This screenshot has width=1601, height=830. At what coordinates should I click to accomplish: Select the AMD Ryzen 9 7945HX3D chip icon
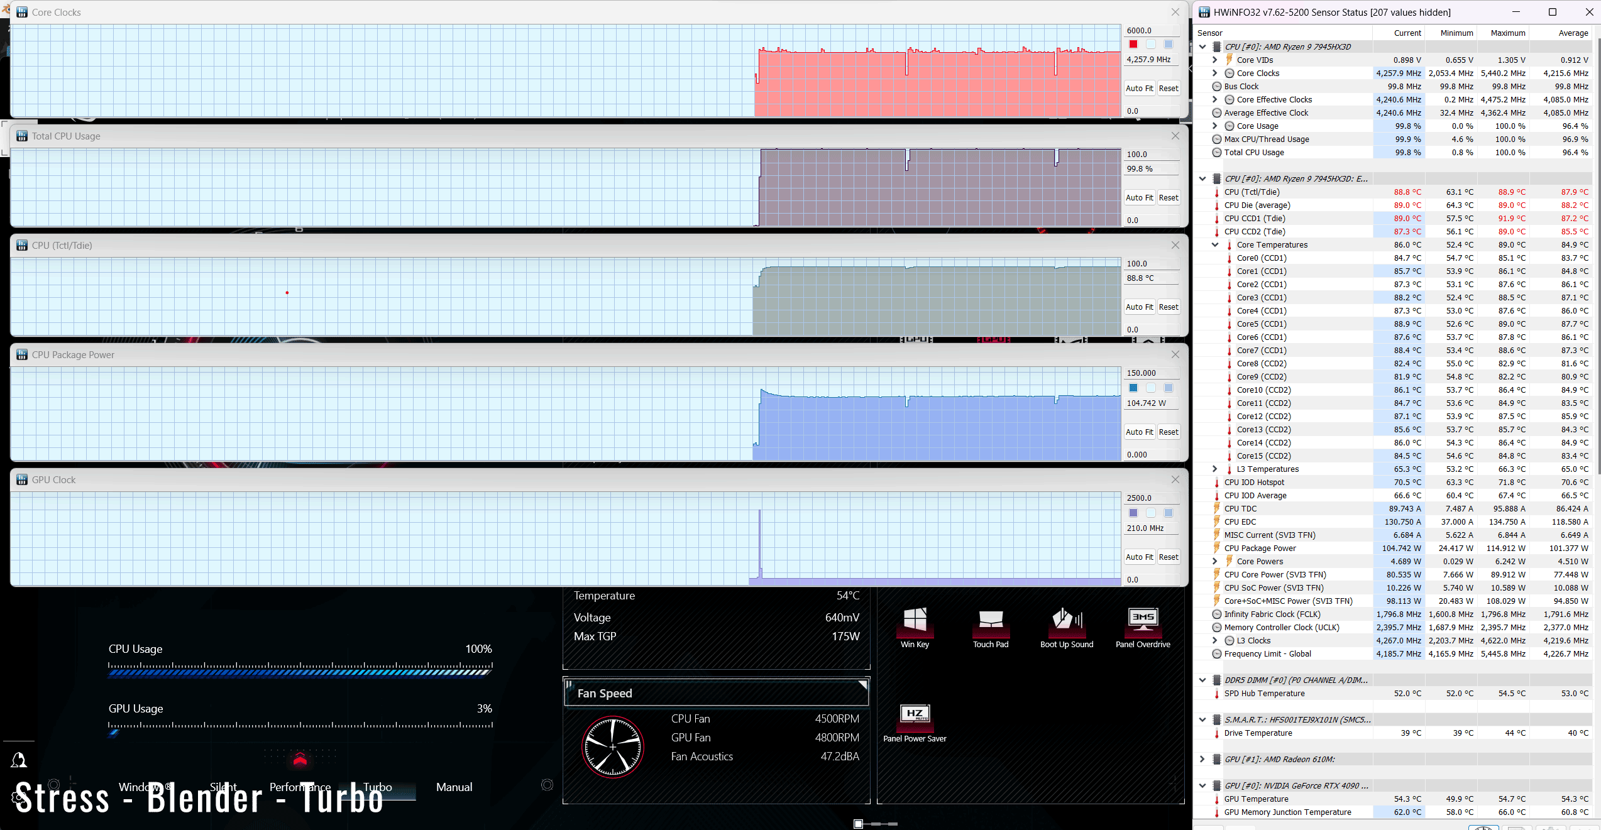click(1217, 46)
